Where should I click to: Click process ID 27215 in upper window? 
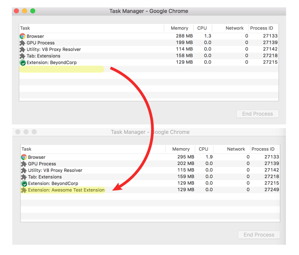[x=270, y=62]
